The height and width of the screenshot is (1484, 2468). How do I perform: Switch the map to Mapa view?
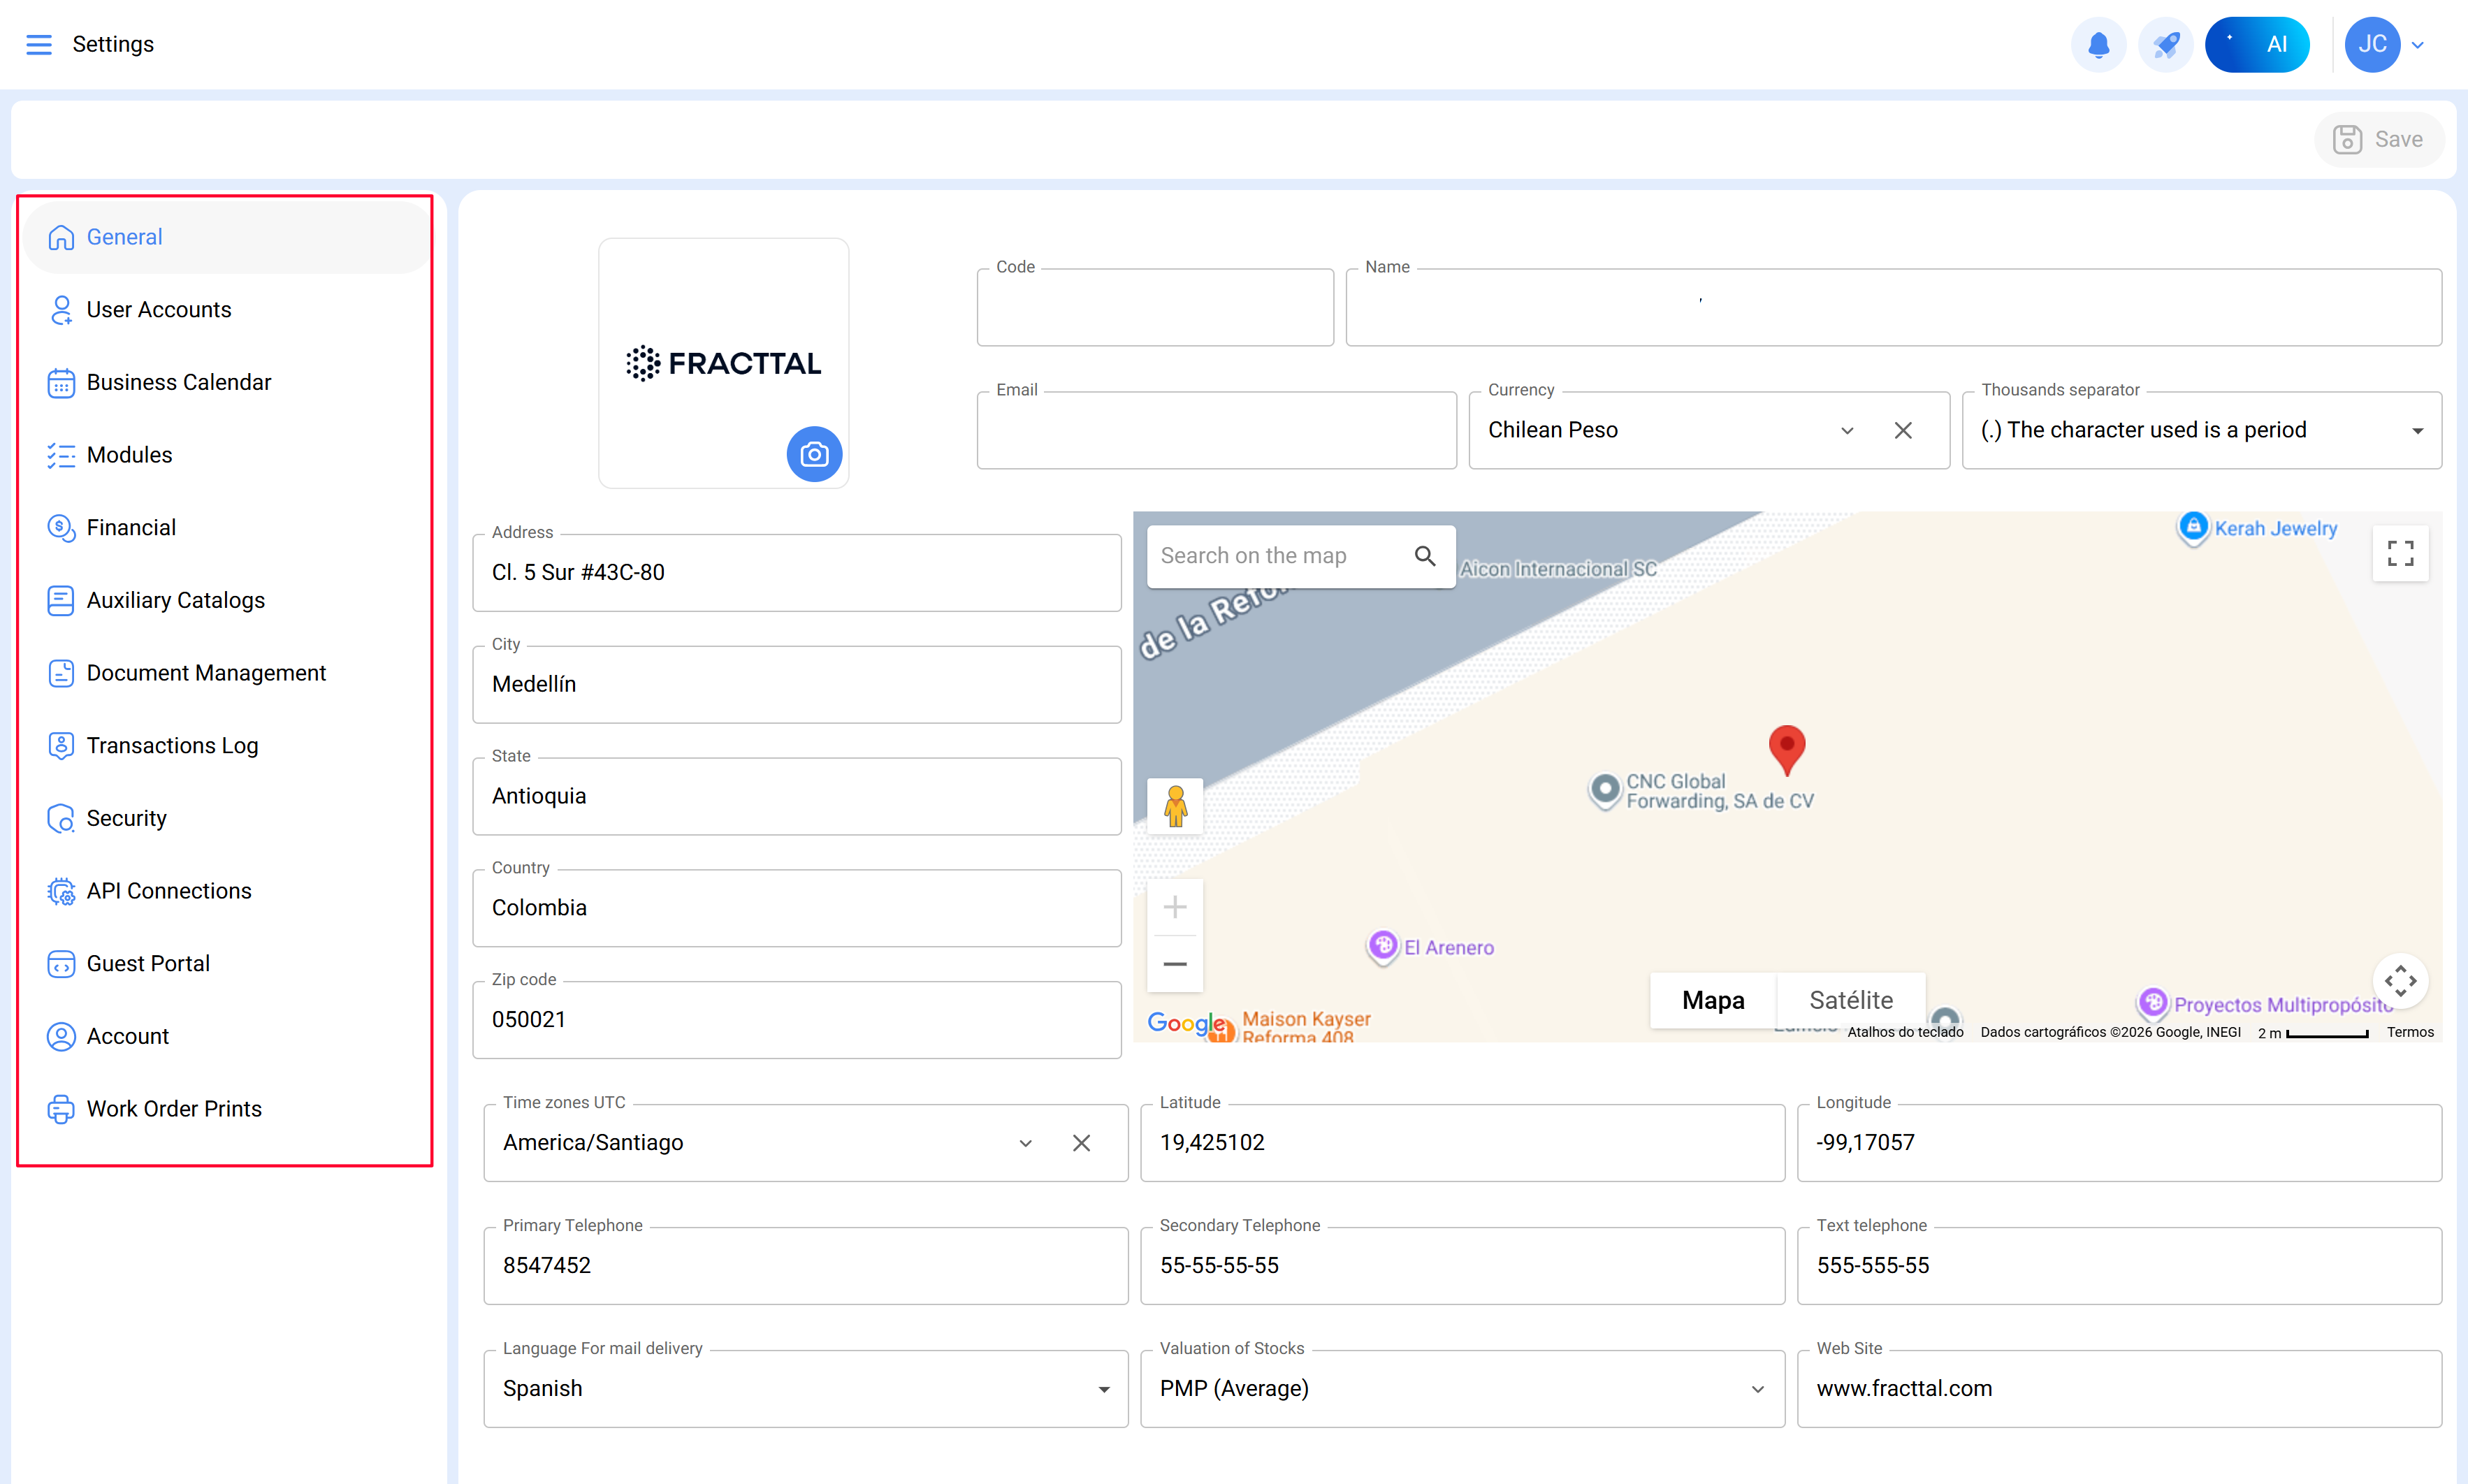pyautogui.click(x=1713, y=1000)
